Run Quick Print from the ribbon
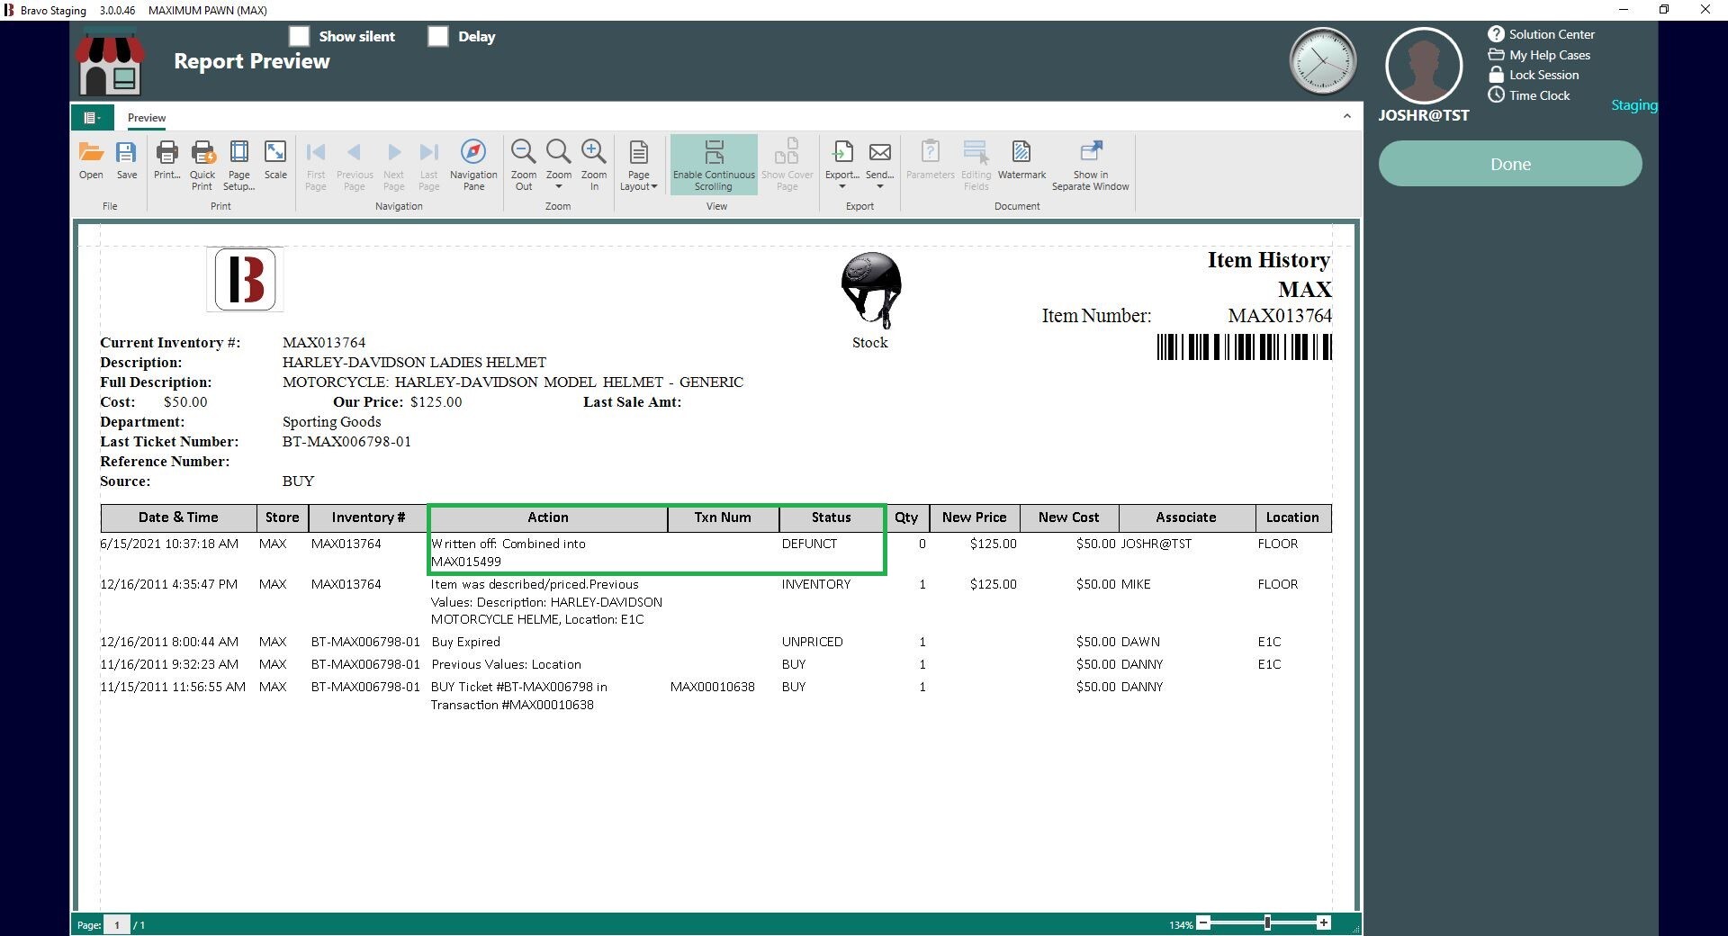The width and height of the screenshot is (1728, 936). click(202, 166)
